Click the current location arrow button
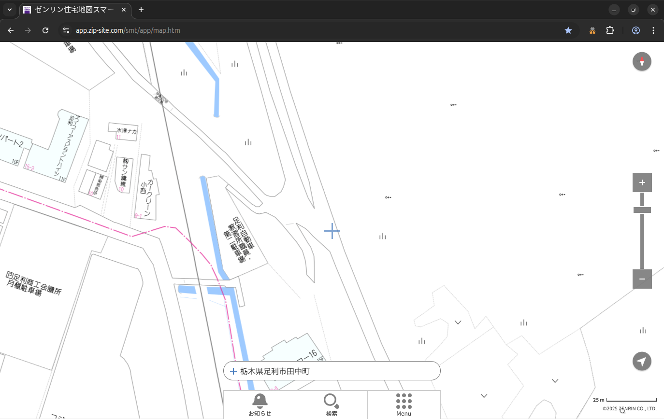Screen dimensions: 664x419 (642, 362)
